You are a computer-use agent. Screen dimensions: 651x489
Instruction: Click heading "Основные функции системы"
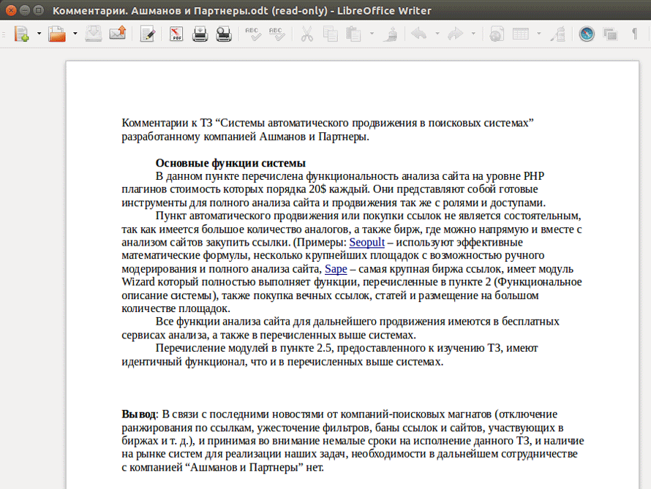point(230,163)
